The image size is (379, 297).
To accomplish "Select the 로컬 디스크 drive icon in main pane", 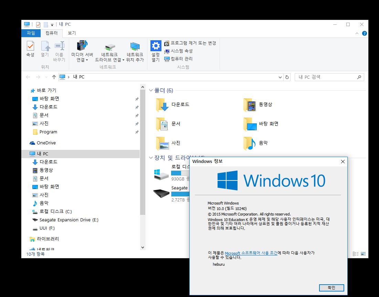I will click(x=161, y=174).
